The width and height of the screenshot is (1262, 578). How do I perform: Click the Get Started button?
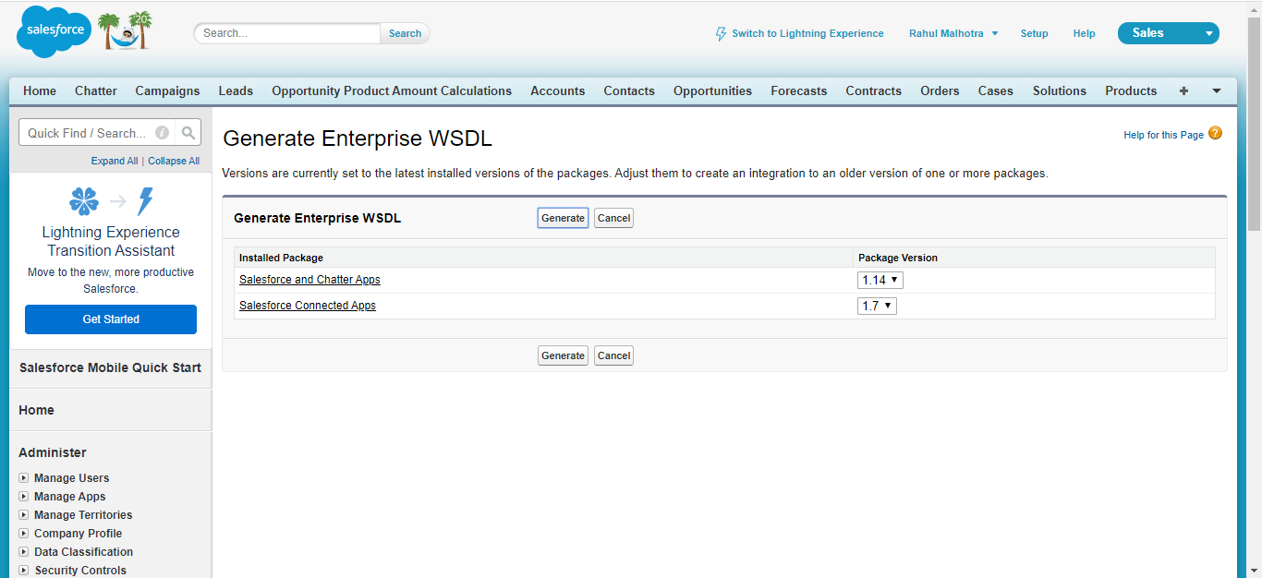click(x=110, y=319)
